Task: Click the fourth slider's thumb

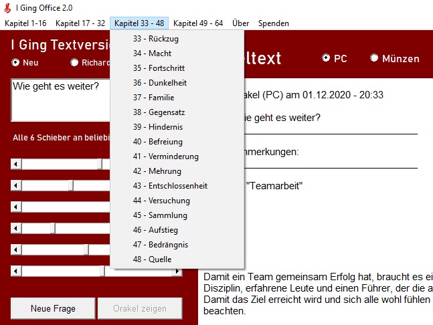Action: [53, 229]
